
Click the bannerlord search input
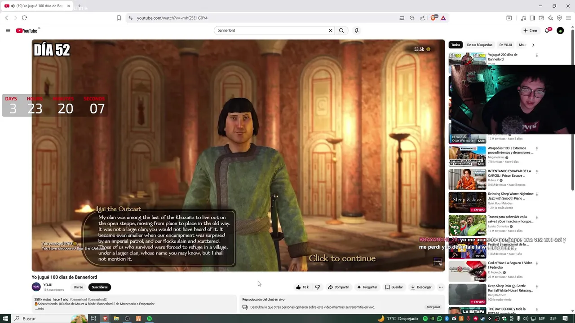[271, 31]
